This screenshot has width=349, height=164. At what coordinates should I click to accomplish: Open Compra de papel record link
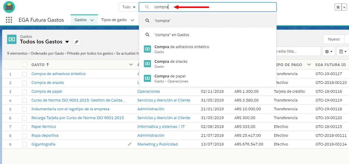[47, 92]
